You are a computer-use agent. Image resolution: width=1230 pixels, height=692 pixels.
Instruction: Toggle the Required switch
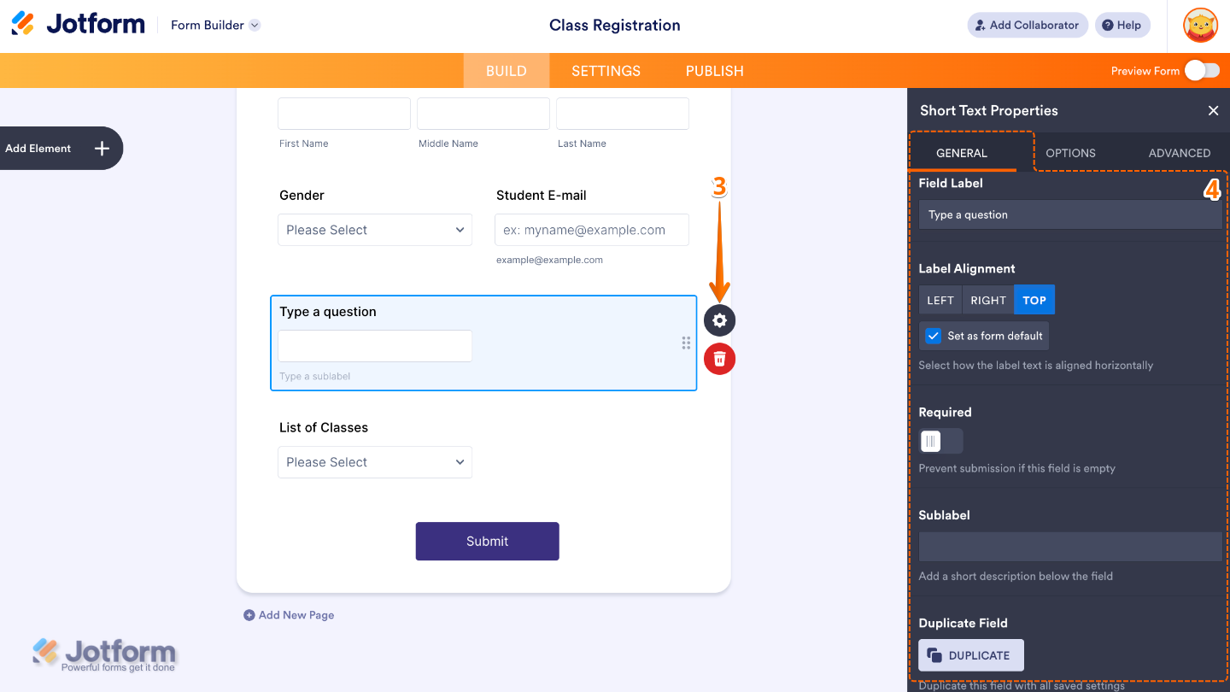(940, 441)
